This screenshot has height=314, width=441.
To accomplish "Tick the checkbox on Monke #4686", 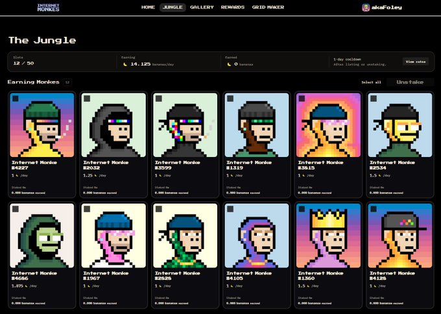I will (16, 209).
